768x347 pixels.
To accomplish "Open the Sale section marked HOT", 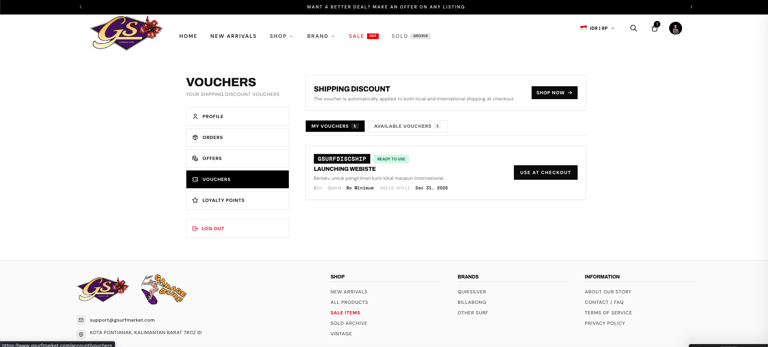I will coord(364,36).
